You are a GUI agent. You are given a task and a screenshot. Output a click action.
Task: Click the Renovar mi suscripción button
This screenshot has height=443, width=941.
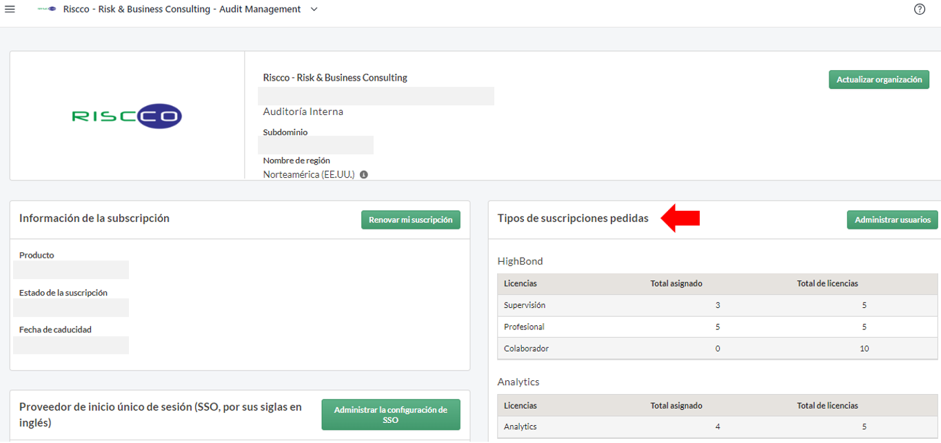click(x=410, y=220)
